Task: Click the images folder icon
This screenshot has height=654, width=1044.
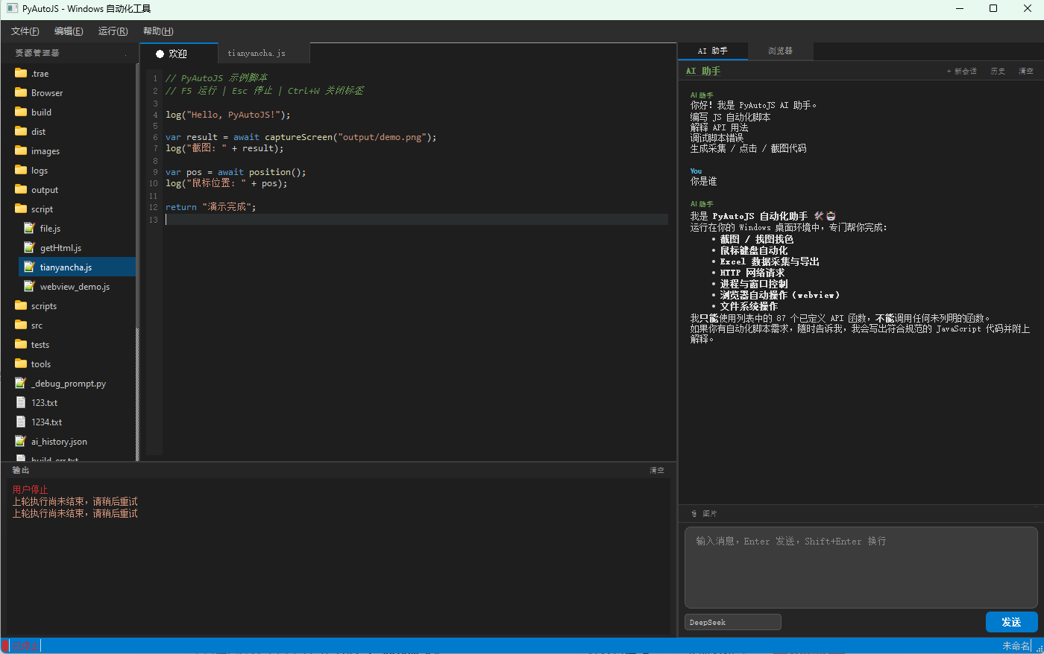Action: point(21,150)
